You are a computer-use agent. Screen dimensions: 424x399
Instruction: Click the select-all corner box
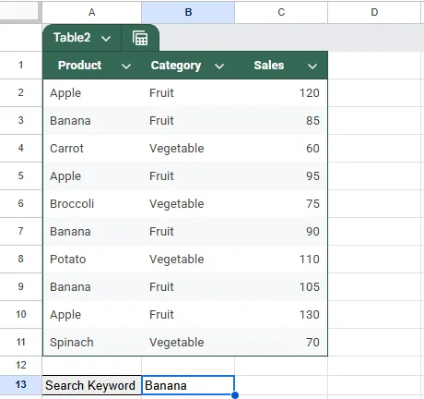tap(20, 12)
